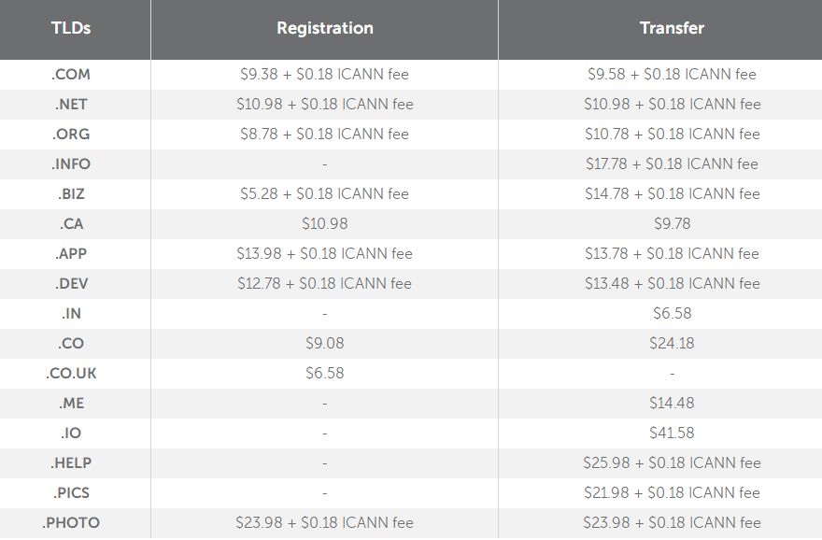Screen dimensions: 822x540
Task: Open ICANN fee link in .ORG registration price
Action: [373, 134]
